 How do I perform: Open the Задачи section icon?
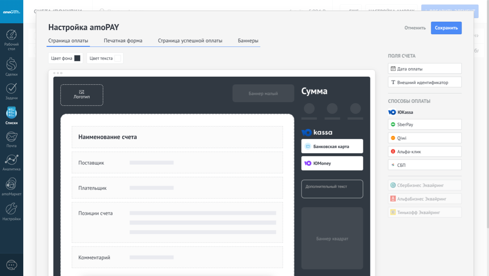tap(11, 88)
